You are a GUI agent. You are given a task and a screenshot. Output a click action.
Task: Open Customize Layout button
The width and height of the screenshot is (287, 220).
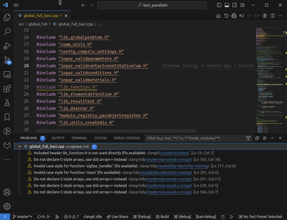[242, 5]
